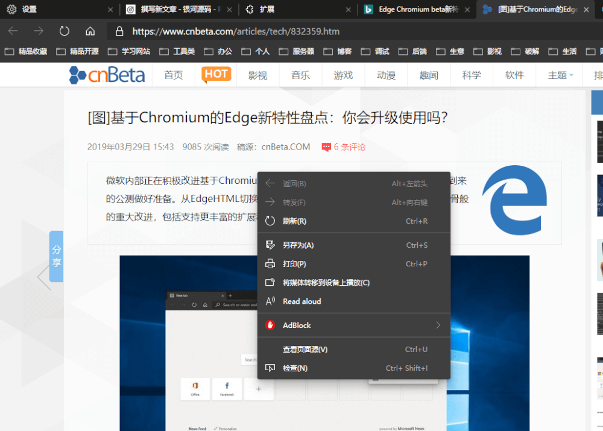Close the 扩展 tab

pos(348,10)
